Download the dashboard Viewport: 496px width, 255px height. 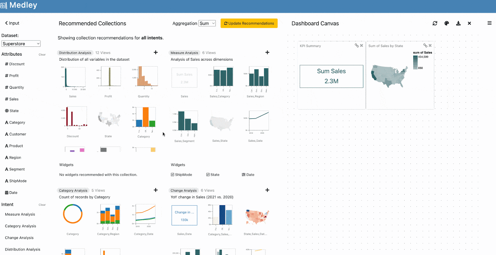click(458, 23)
